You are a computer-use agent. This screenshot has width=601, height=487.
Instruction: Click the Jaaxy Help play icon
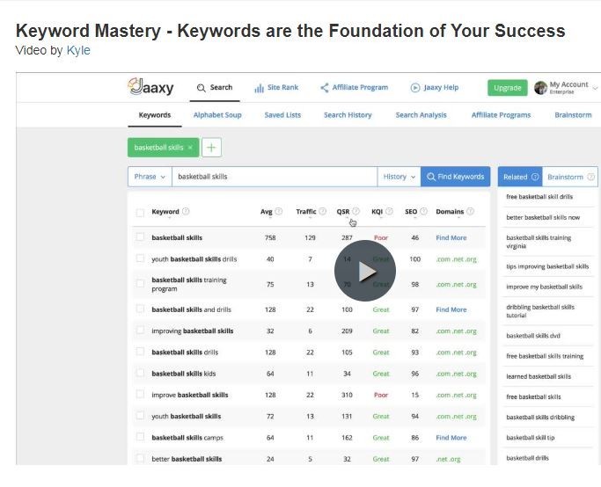415,88
